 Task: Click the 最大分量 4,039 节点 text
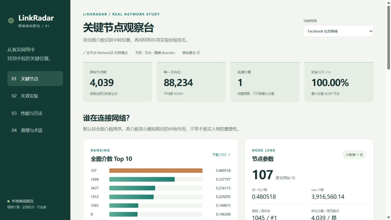point(325,94)
